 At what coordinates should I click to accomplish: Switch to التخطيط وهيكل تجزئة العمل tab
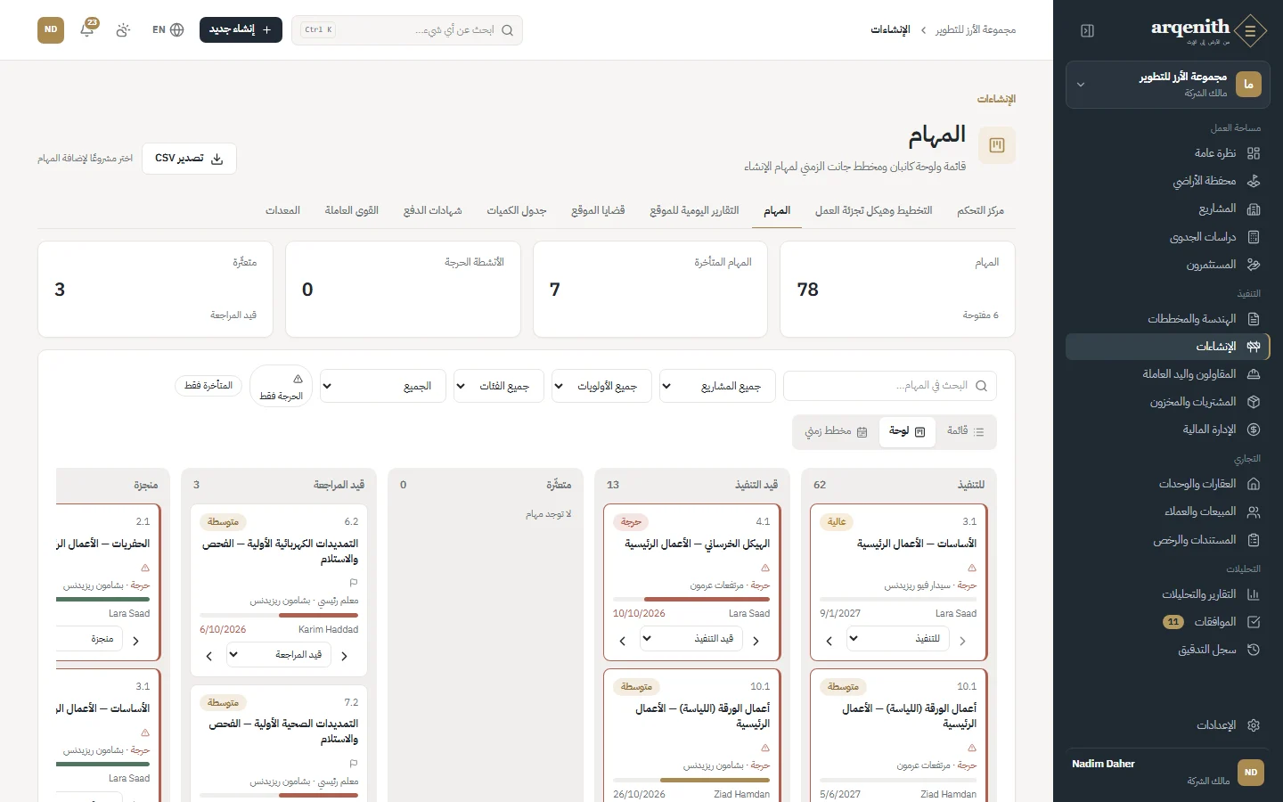coord(873,210)
